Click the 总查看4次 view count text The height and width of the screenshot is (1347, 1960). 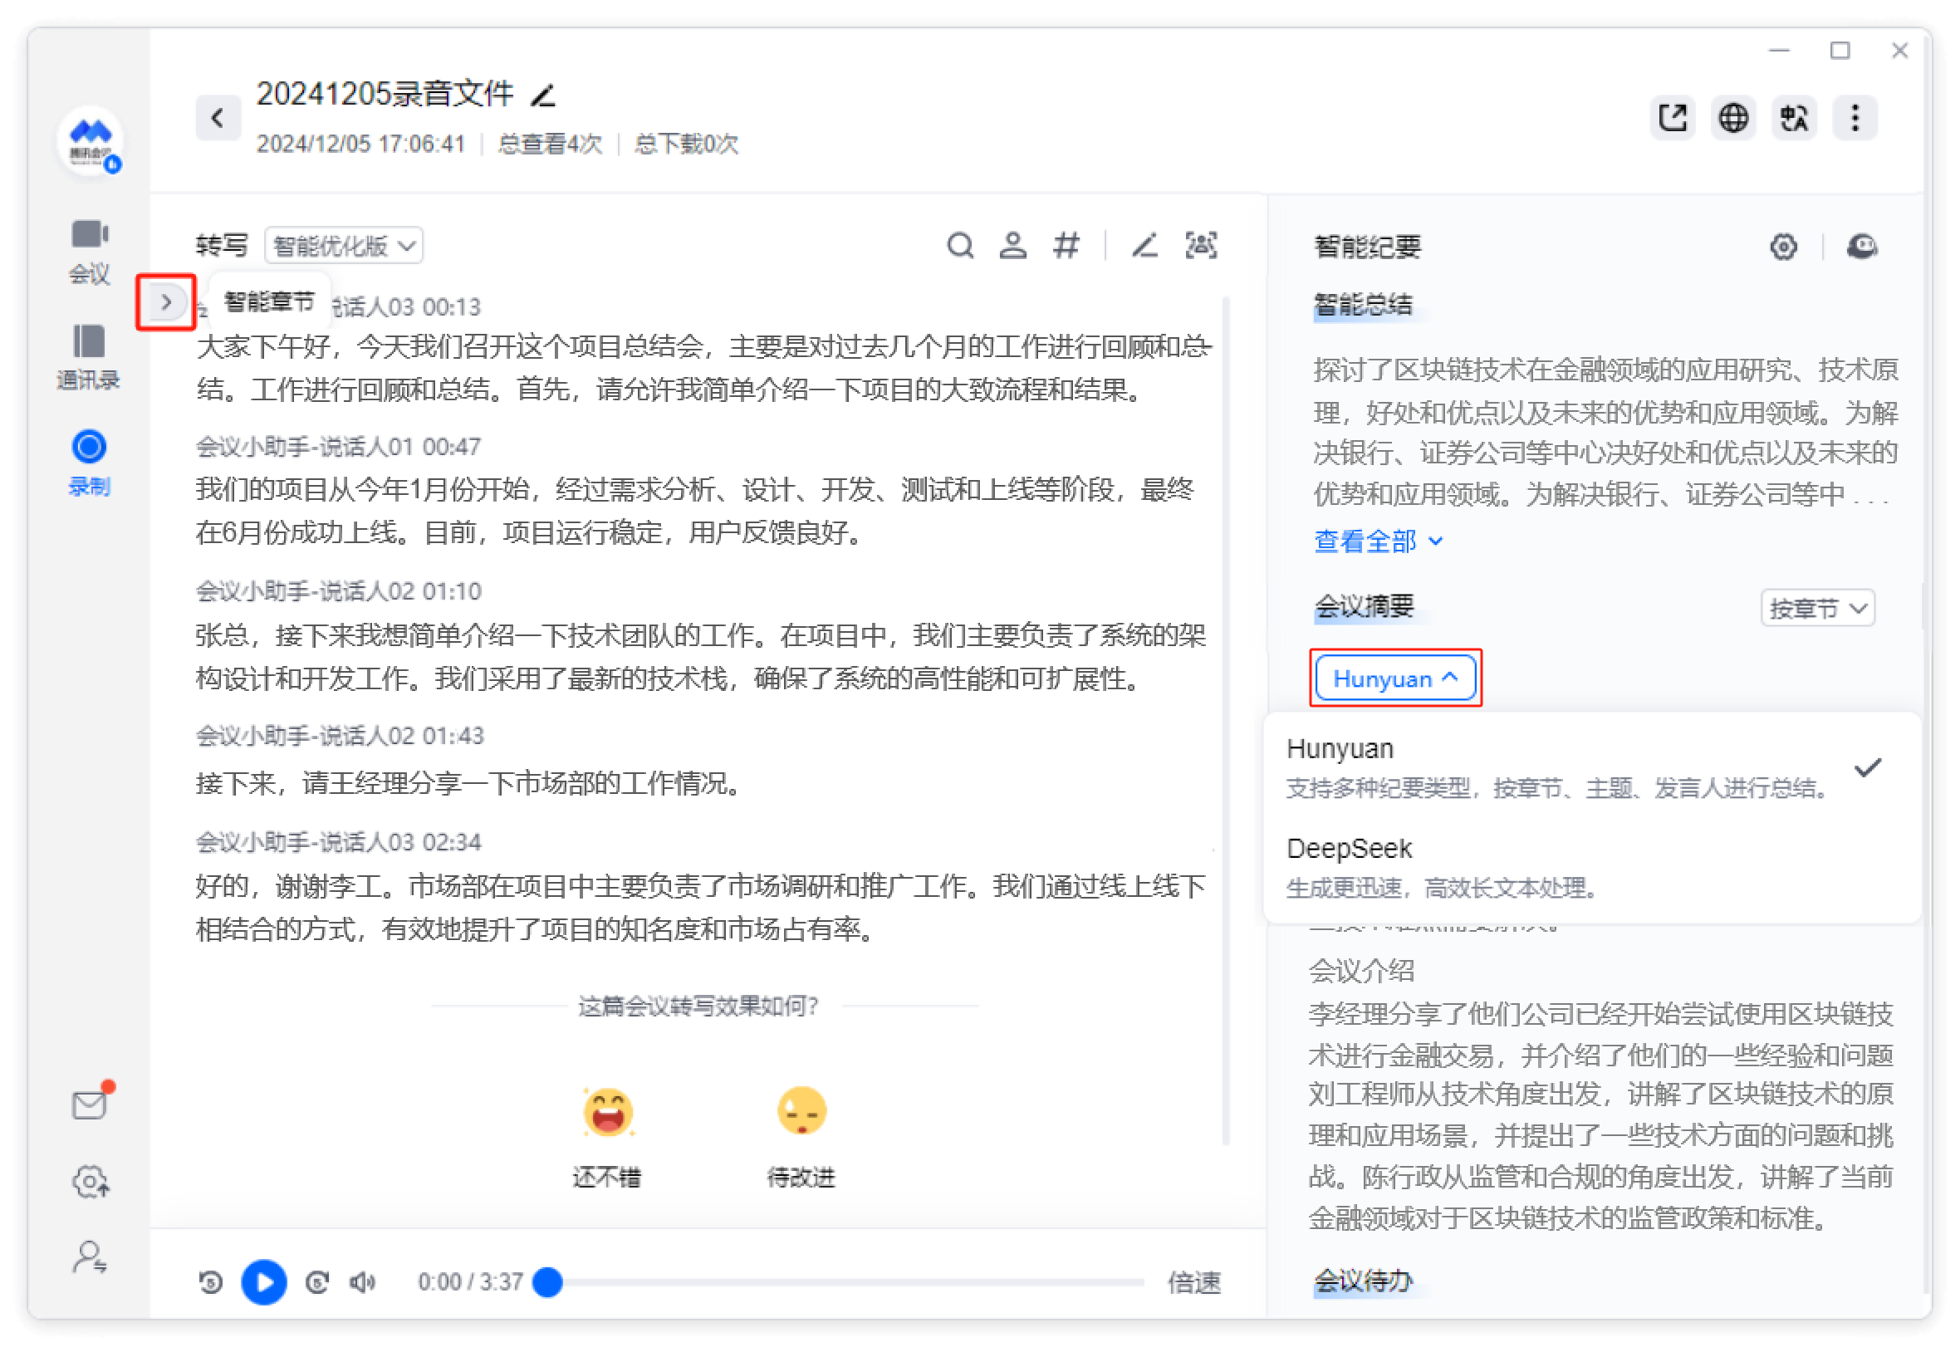pyautogui.click(x=551, y=144)
